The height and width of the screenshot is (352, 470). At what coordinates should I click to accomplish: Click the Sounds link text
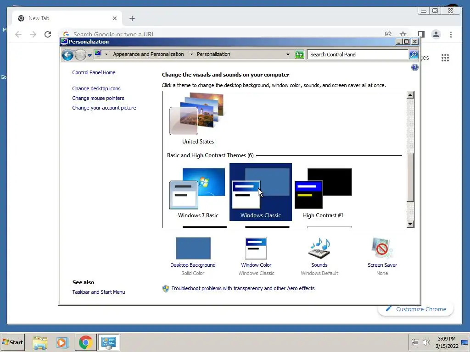[x=319, y=265]
